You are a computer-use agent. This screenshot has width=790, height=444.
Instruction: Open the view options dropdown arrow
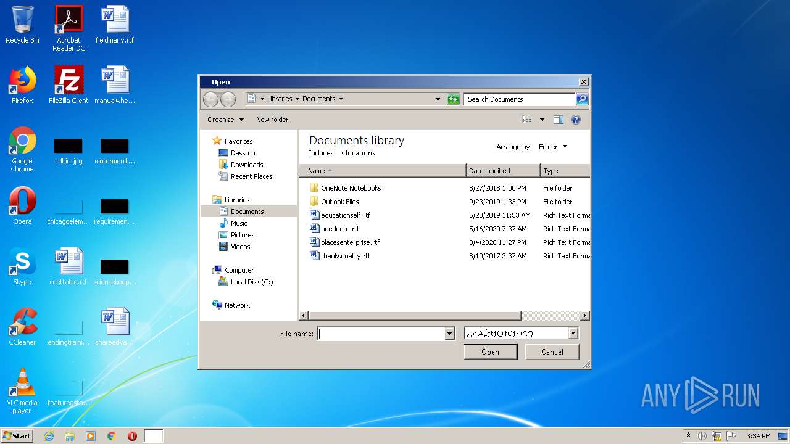point(542,120)
